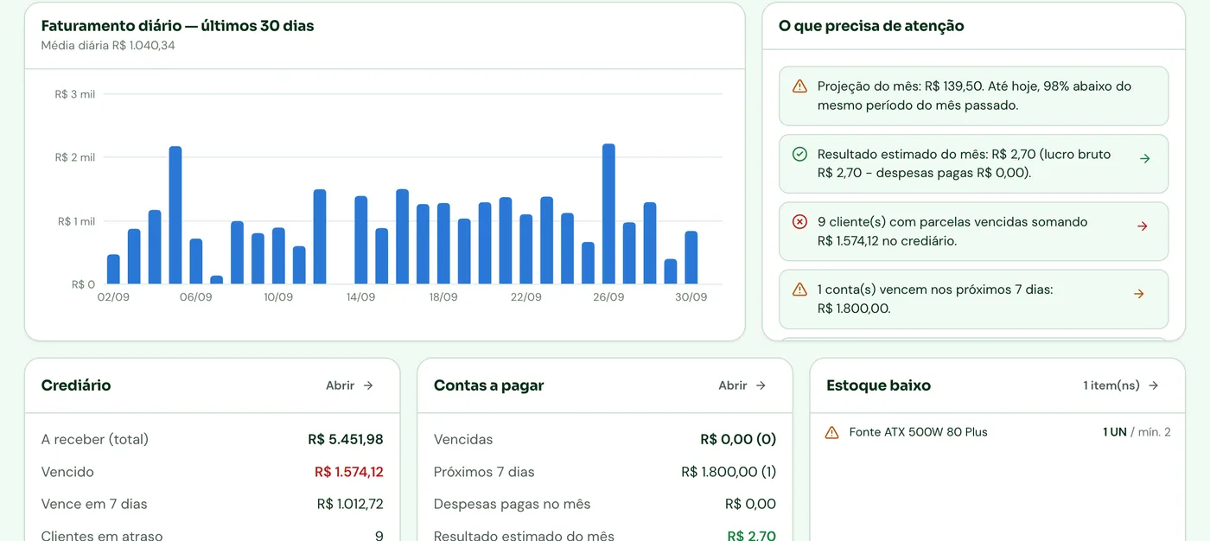Open the 1 conta(s) vencem alert card
Viewport: 1210px width, 541px height.
point(973,299)
